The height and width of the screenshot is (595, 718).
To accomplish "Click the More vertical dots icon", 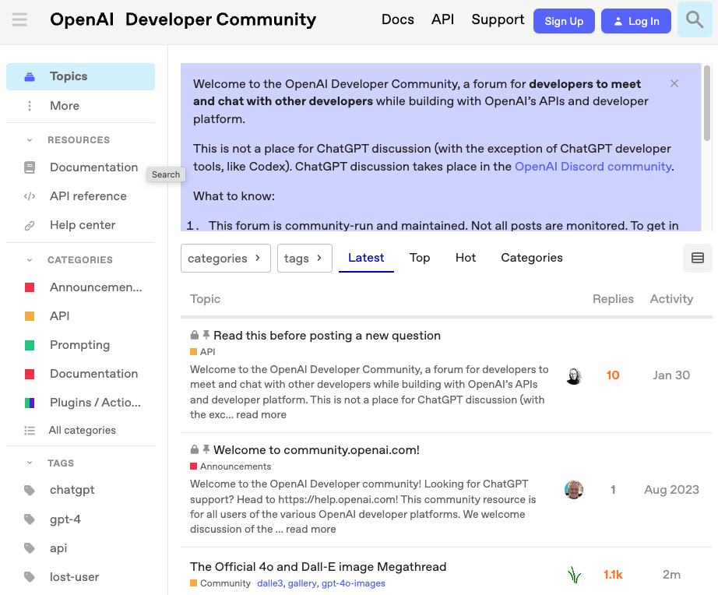I will (x=30, y=106).
